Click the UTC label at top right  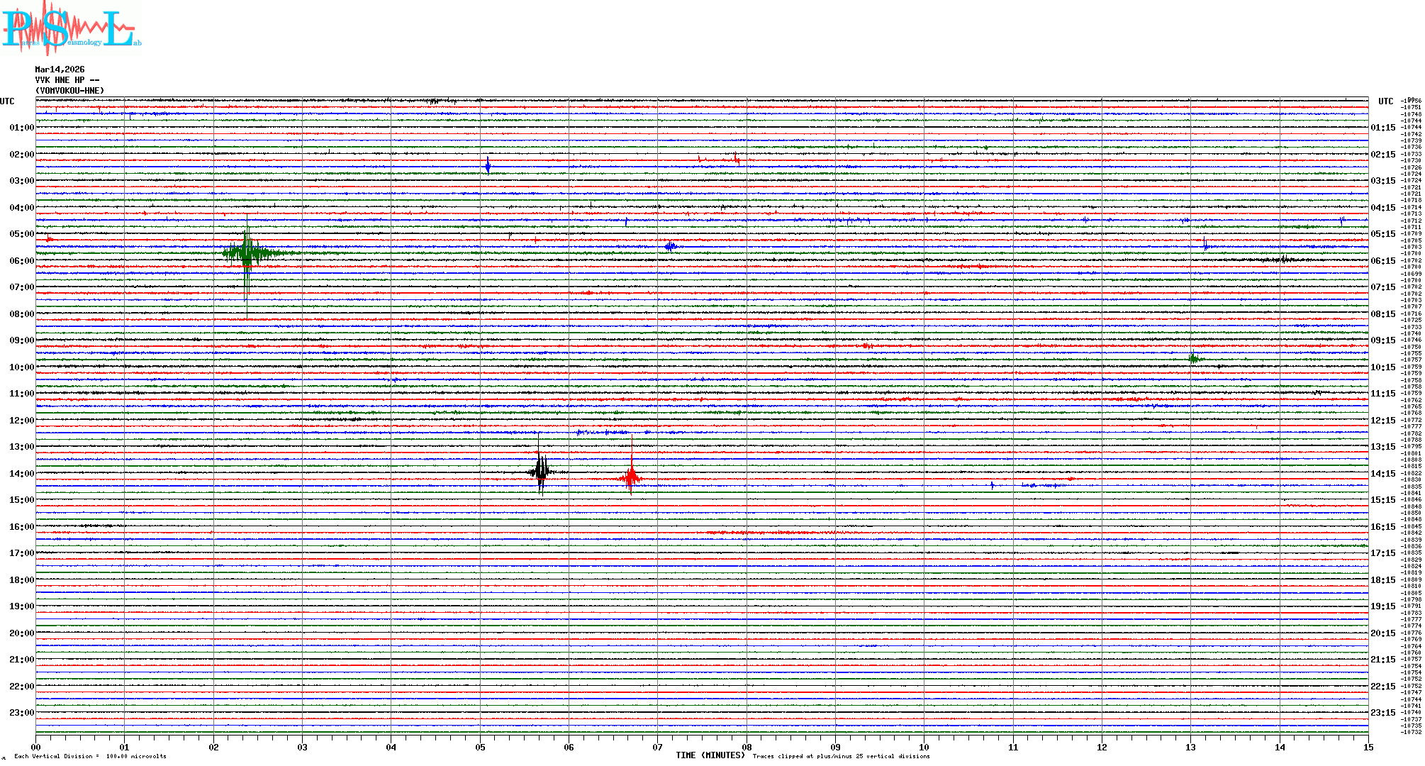point(1385,101)
